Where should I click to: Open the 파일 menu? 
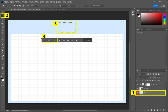click(6, 2)
